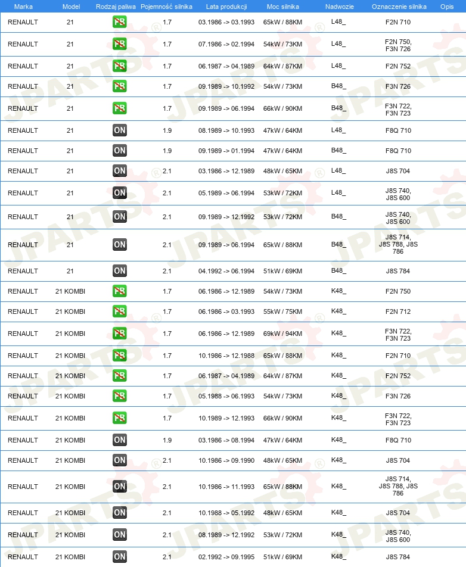This screenshot has height=567, width=466.
Task: Click date range 08.1989 -> 12.1992
Action: pos(226,535)
